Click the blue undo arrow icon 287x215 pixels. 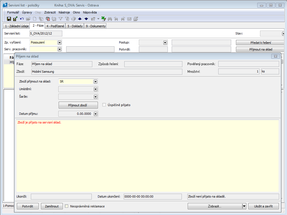[x=22, y=19]
